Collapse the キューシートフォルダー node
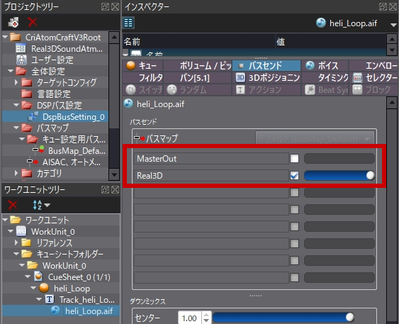The height and width of the screenshot is (324, 399). tap(16, 254)
